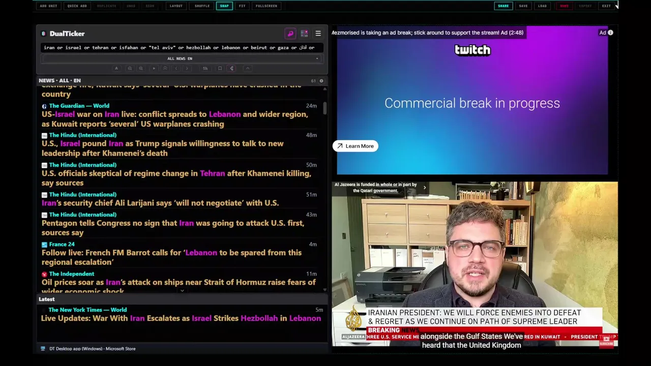Click the ticker play icon
Image resolution: width=651 pixels, height=366 pixels.
pyautogui.click(x=154, y=68)
